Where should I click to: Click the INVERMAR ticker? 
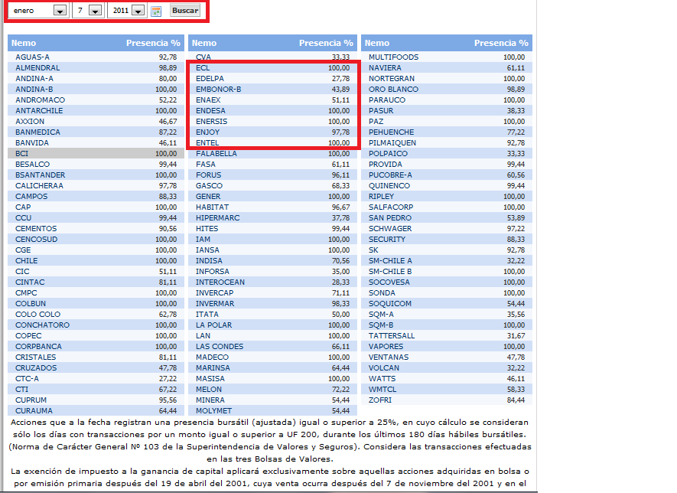[x=215, y=303]
